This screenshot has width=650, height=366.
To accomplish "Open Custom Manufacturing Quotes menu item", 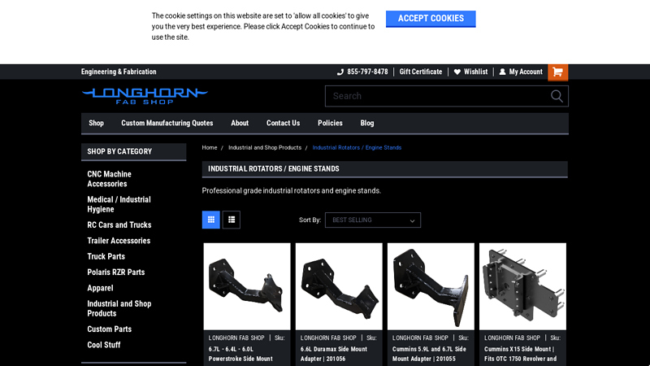I will click(x=167, y=124).
